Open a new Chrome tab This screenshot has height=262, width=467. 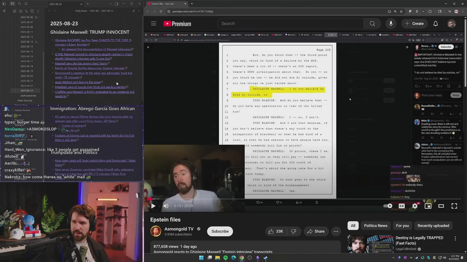(192, 4)
